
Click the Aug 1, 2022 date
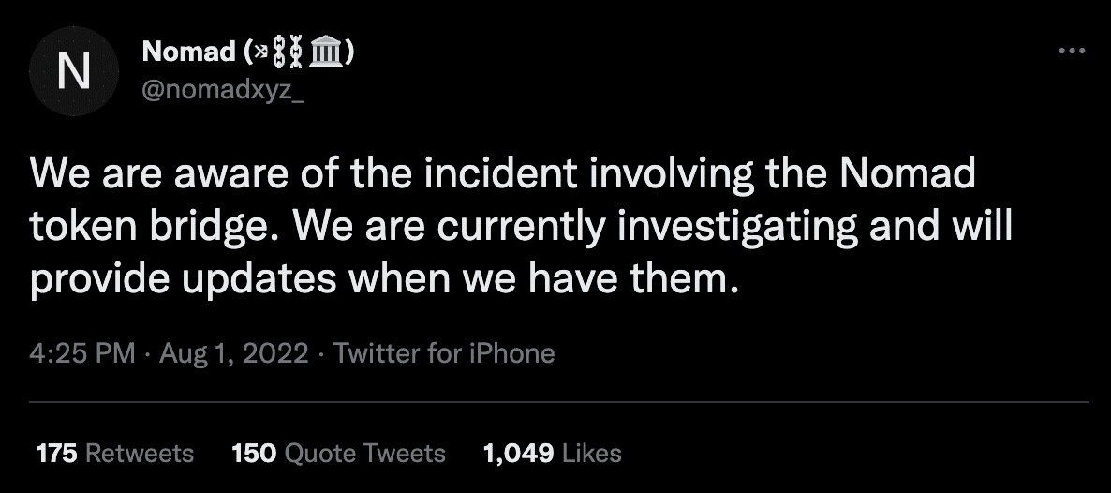click(233, 353)
